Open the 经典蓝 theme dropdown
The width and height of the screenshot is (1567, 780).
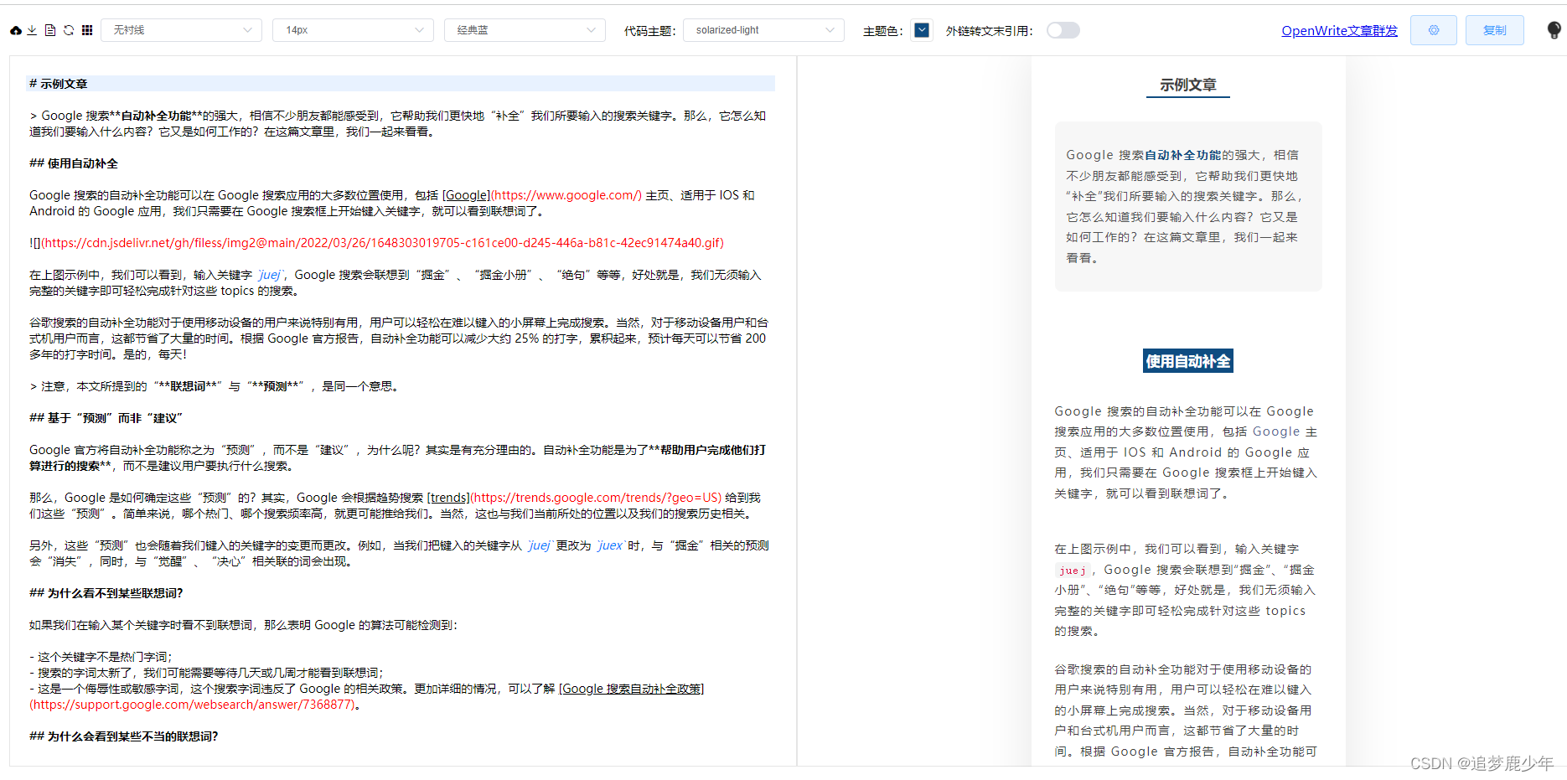click(525, 30)
